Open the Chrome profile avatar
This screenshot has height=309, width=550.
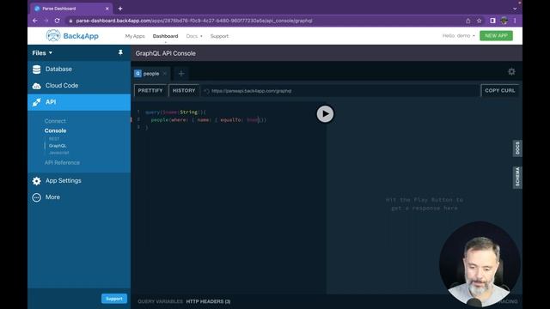[x=504, y=21]
